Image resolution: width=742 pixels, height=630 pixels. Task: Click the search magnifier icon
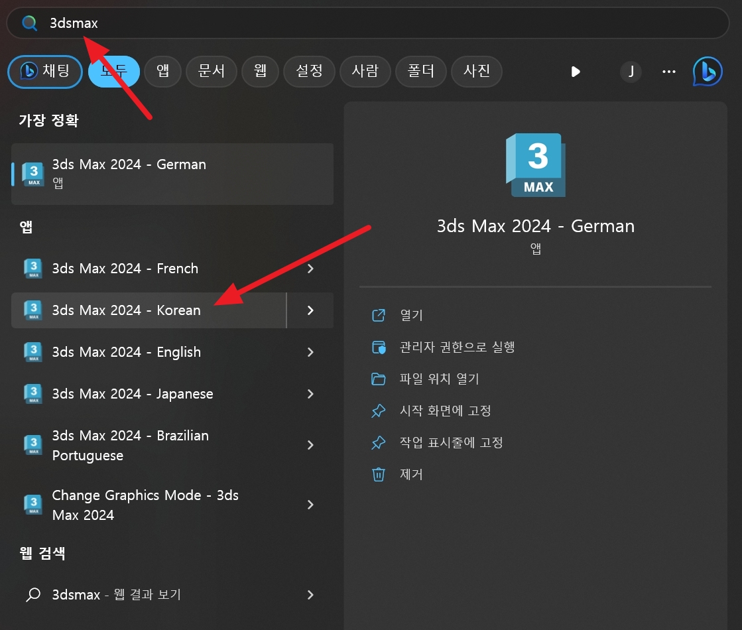[29, 23]
